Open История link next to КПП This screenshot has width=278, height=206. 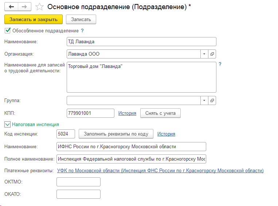127,113
